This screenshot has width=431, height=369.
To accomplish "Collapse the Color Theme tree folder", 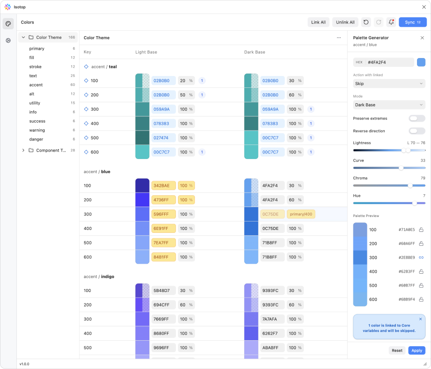I will pos(23,37).
